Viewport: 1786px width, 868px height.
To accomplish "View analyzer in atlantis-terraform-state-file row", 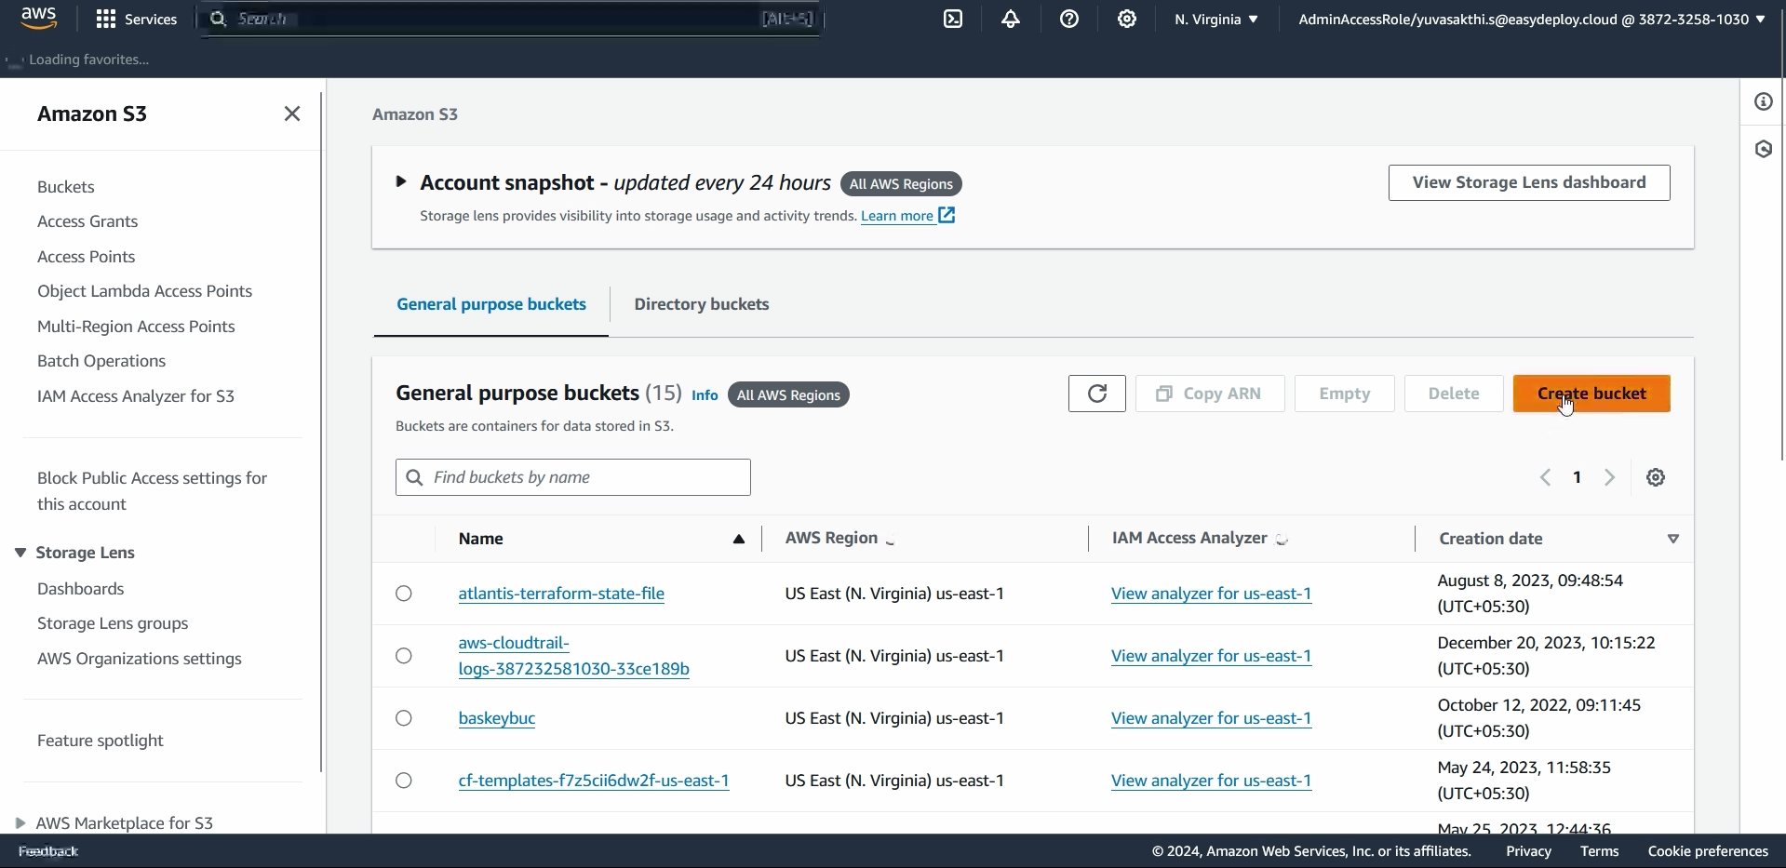I will click(x=1212, y=594).
